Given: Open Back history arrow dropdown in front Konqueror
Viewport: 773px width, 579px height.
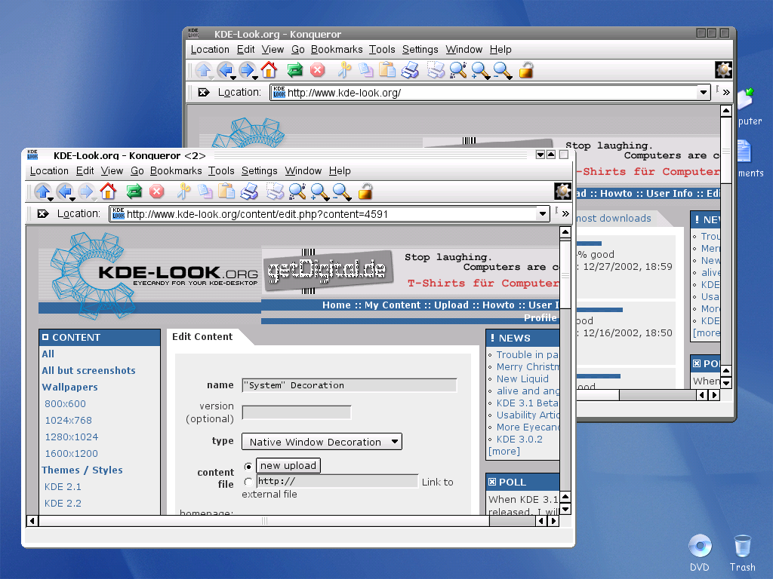Looking at the screenshot, I should click(x=72, y=199).
